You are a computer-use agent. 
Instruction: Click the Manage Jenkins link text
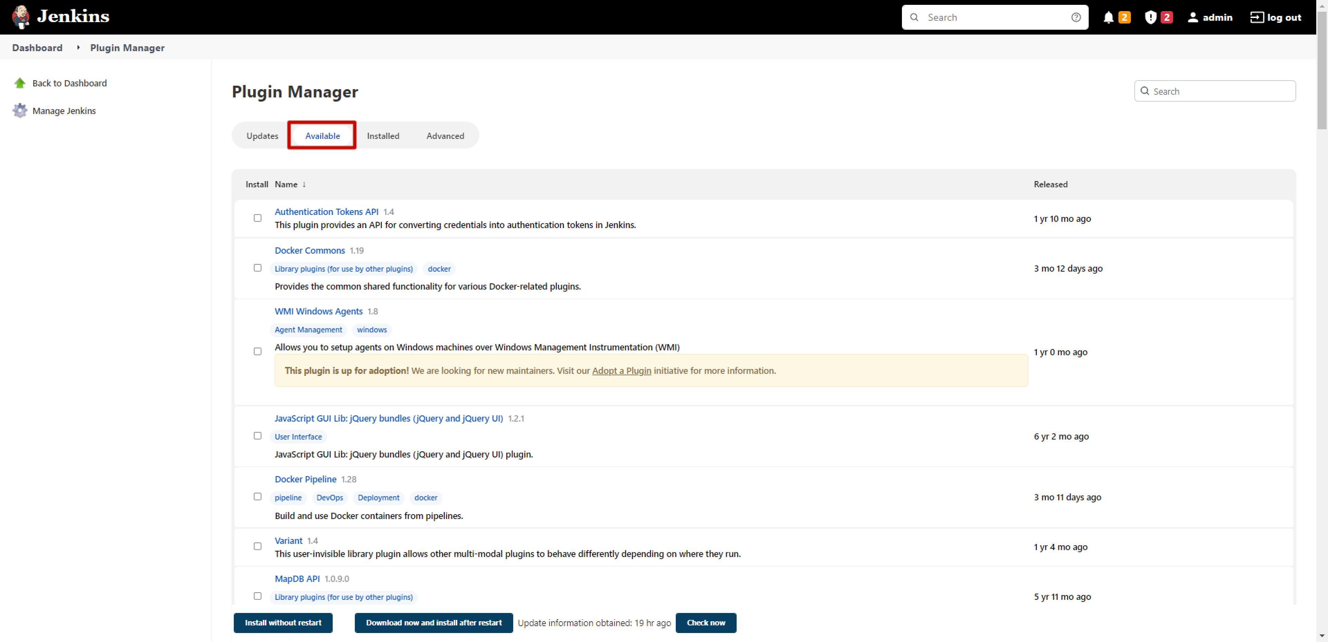coord(64,111)
